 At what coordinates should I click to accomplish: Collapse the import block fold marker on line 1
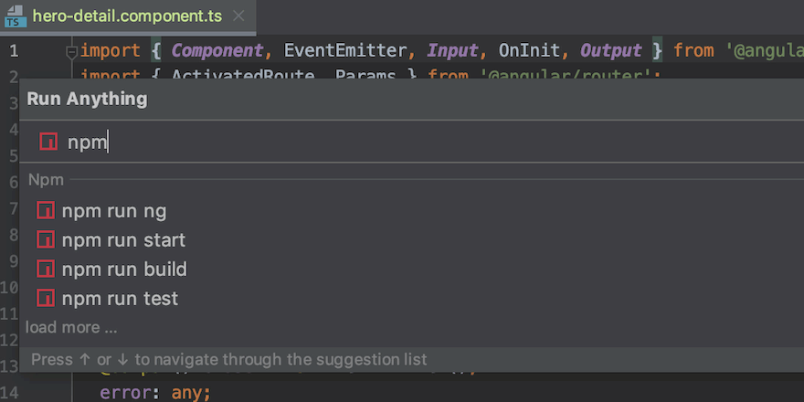pyautogui.click(x=72, y=51)
